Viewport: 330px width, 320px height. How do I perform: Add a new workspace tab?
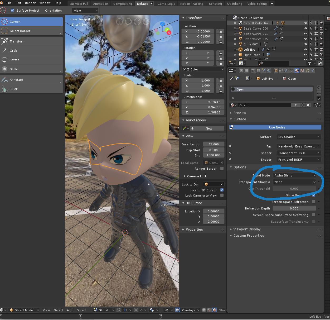pos(272,3)
